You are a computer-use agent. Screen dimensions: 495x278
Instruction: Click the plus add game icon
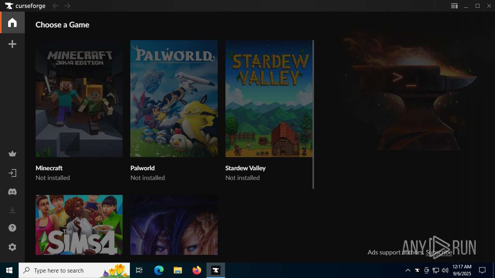pyautogui.click(x=12, y=44)
